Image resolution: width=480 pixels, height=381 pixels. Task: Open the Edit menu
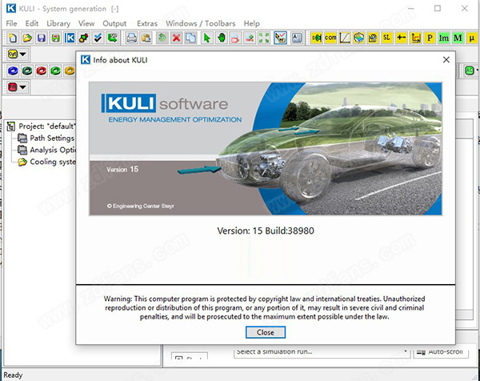tap(32, 23)
